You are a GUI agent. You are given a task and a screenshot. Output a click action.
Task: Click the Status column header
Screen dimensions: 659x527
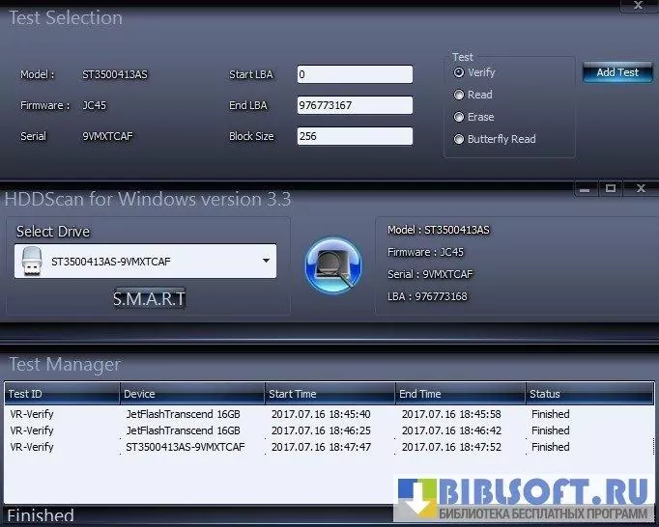click(x=588, y=394)
